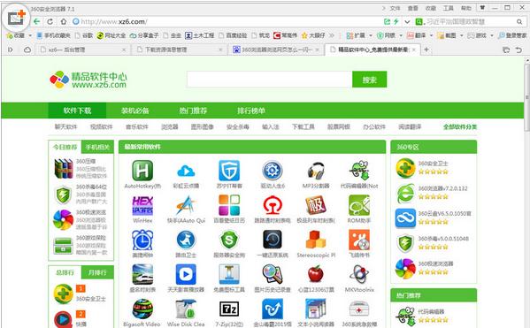Click the 360 browser avatar logo

coord(16,18)
